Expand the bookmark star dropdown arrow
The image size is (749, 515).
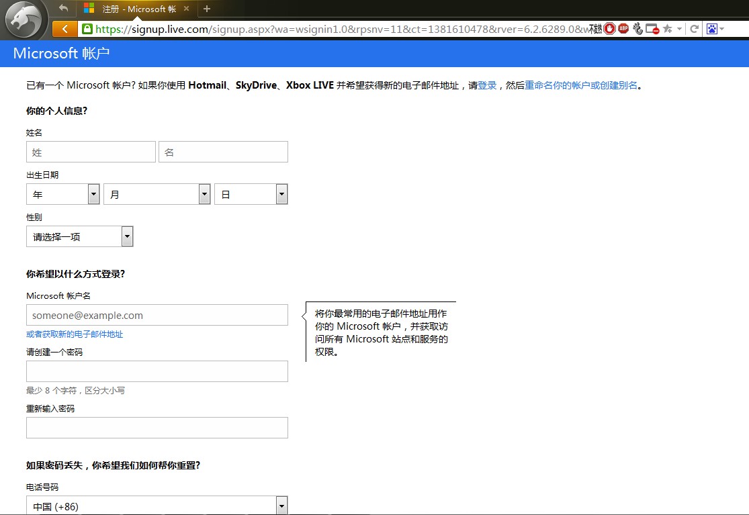click(x=679, y=29)
